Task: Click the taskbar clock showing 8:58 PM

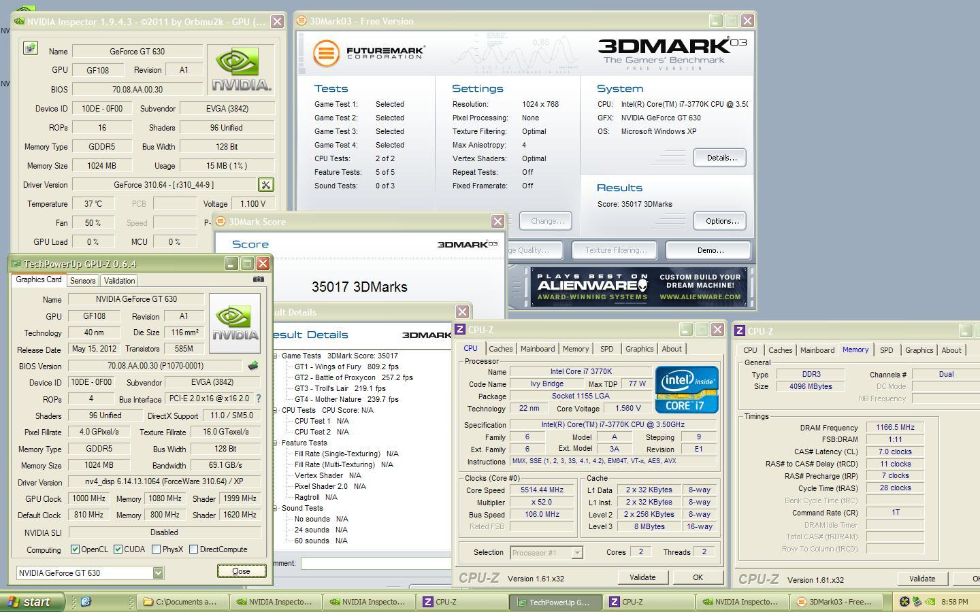Action: point(954,602)
